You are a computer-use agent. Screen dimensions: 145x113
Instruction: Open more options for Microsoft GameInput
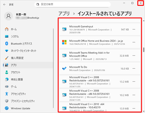click(134, 29)
